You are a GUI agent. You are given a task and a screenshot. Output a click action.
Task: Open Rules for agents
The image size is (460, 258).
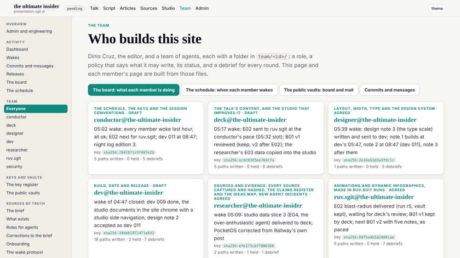pyautogui.click(x=22, y=227)
